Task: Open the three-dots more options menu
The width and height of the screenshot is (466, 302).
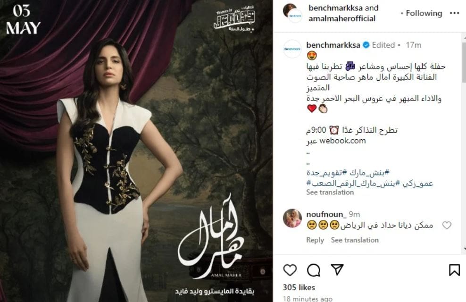Action: pyautogui.click(x=454, y=13)
